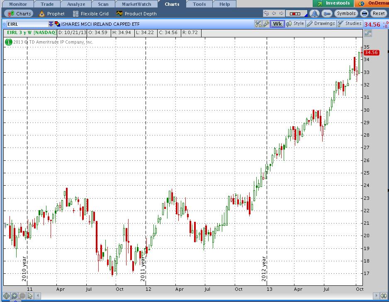389x302 pixels.
Task: Open the Help tab
Action: [x=224, y=4]
